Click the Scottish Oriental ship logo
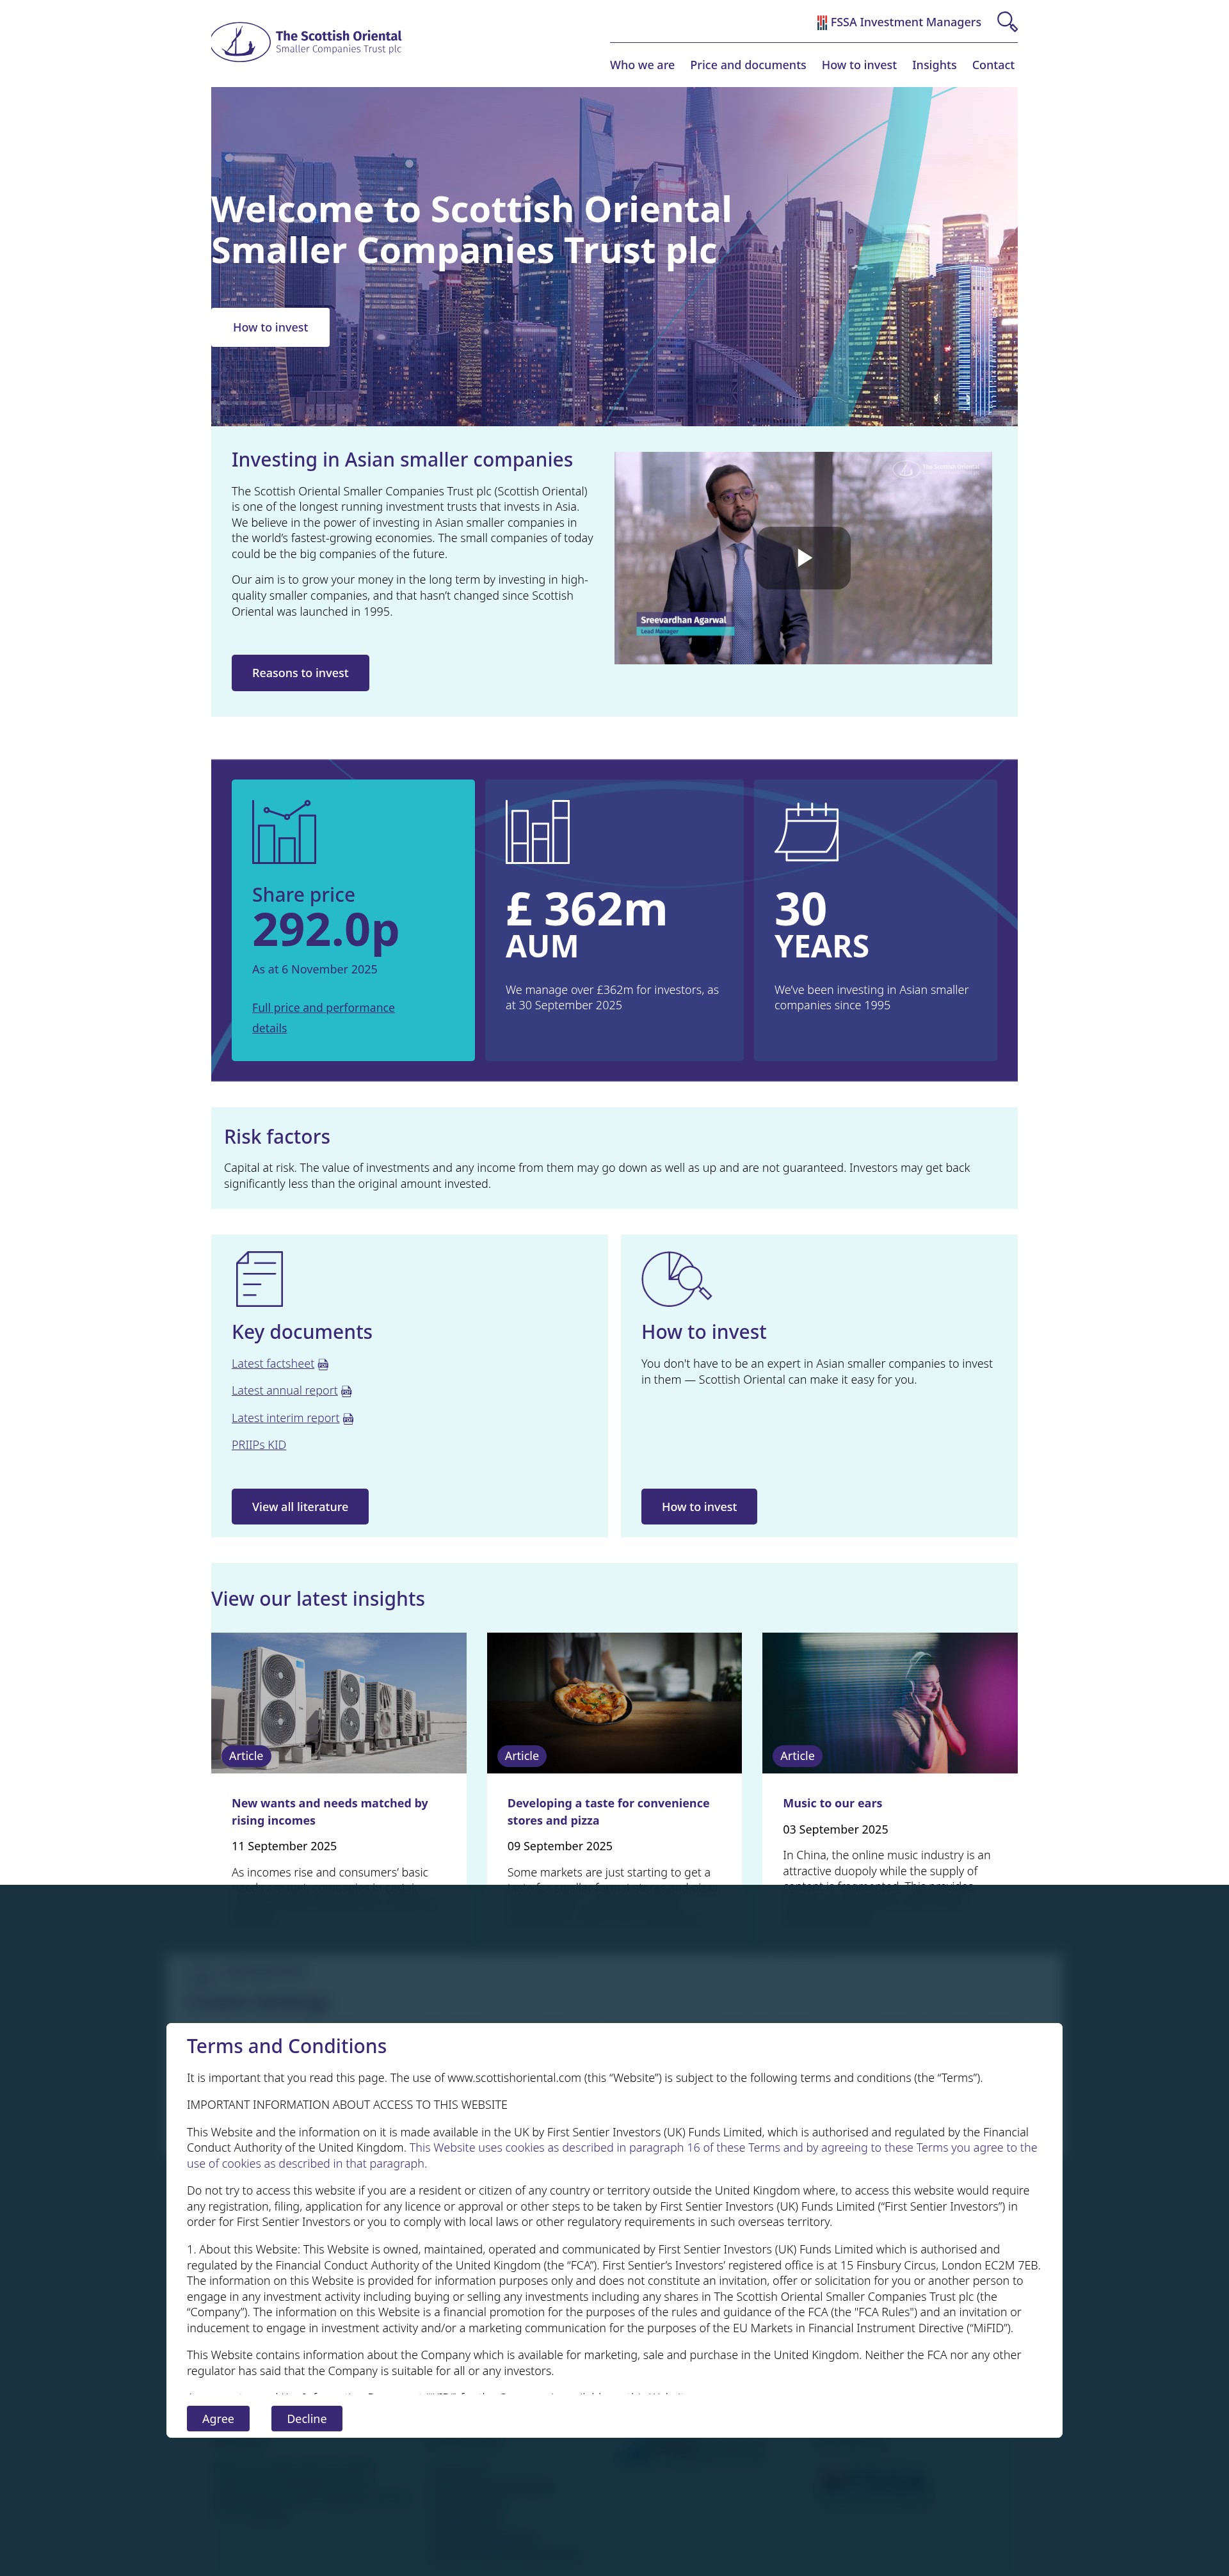Viewport: 1229px width, 2576px height. 240,42
